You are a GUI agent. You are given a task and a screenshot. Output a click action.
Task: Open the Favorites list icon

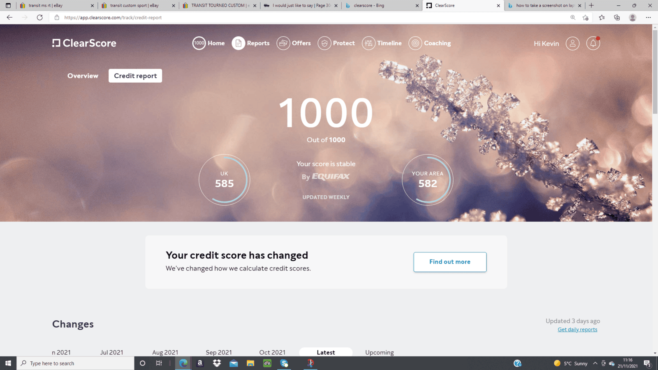pos(602,17)
